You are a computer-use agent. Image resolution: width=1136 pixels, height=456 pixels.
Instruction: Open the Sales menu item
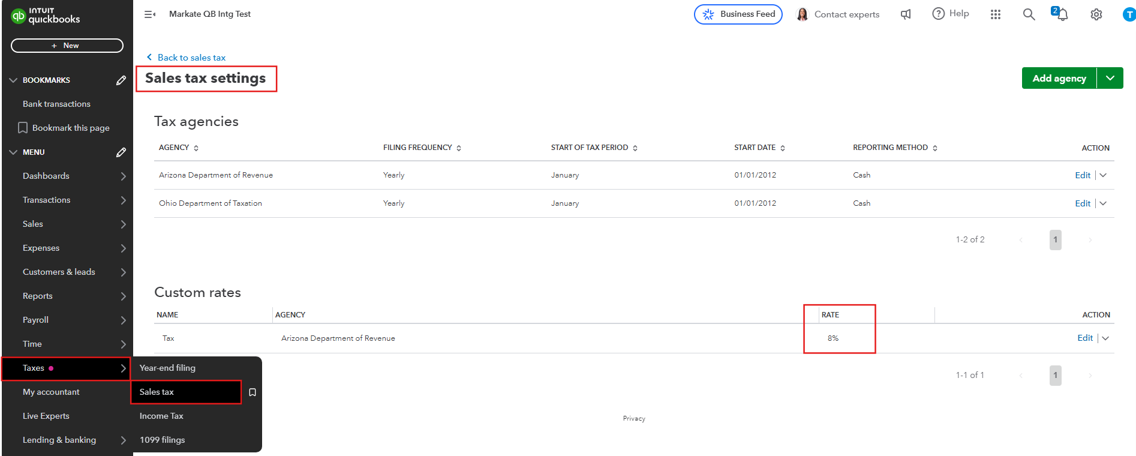pyautogui.click(x=67, y=224)
